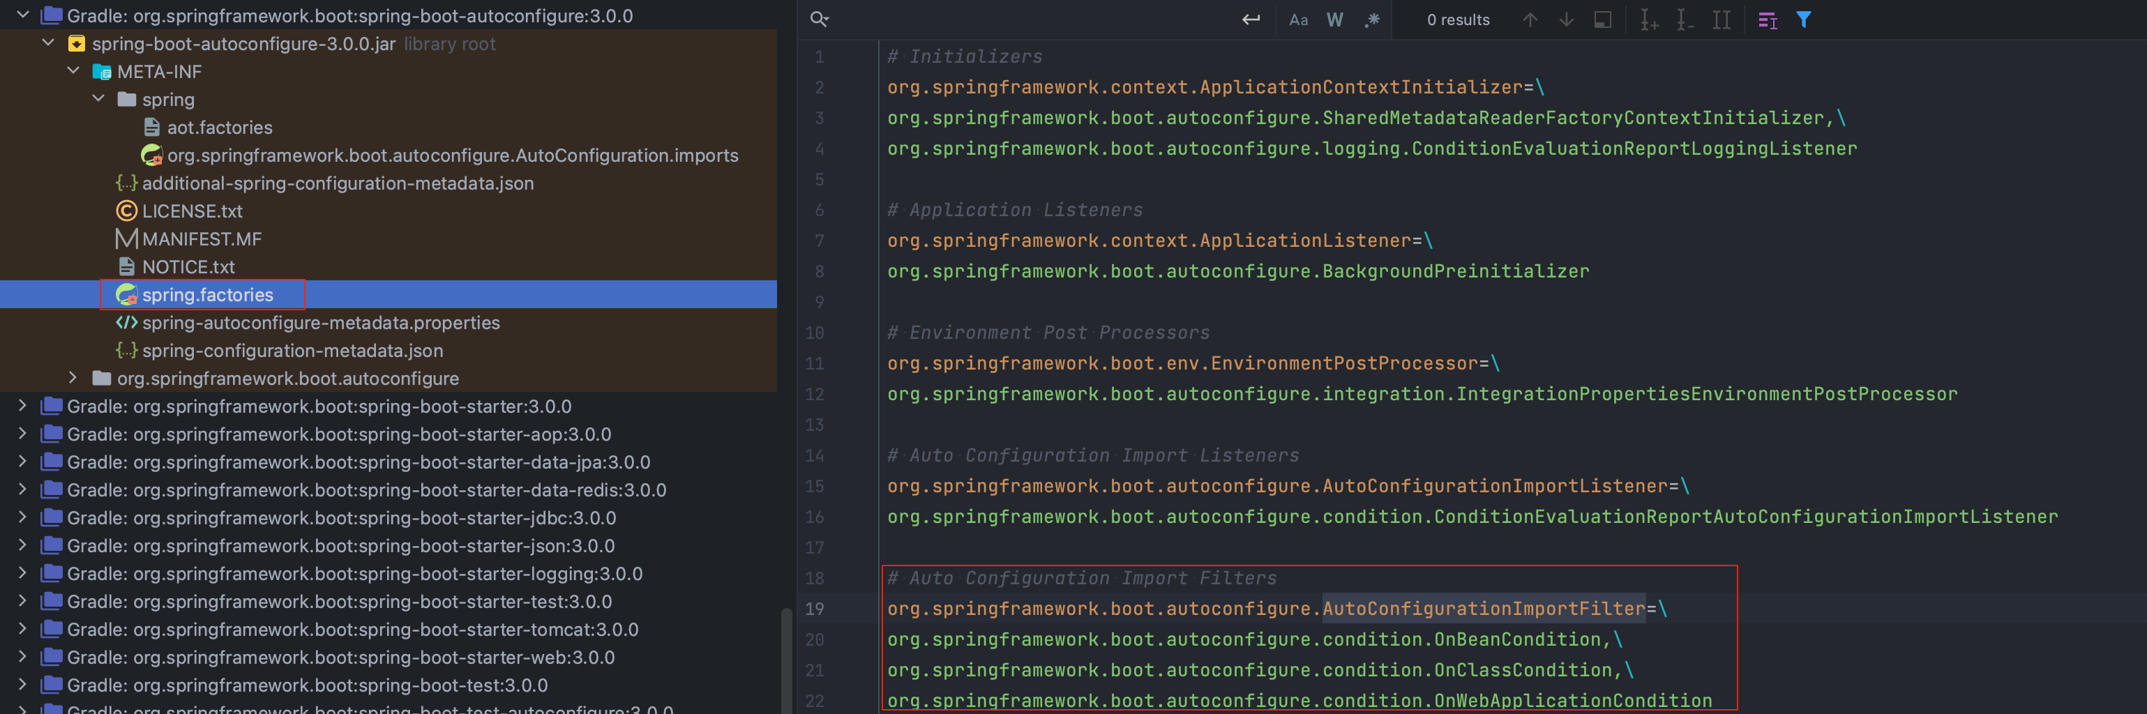Collapse the META-INF folder
This screenshot has height=714, width=2147.
(73, 71)
